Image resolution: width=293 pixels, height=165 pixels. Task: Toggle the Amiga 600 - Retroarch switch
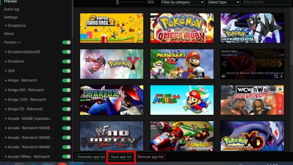coord(66,90)
